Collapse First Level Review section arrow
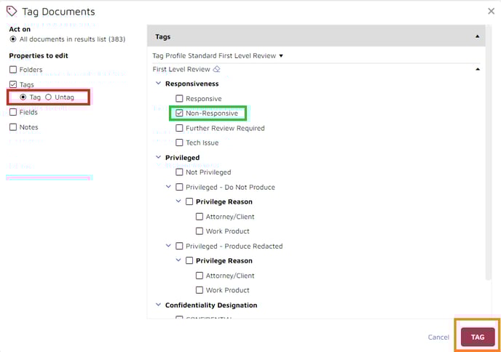Image resolution: width=501 pixels, height=352 pixels. coord(478,69)
